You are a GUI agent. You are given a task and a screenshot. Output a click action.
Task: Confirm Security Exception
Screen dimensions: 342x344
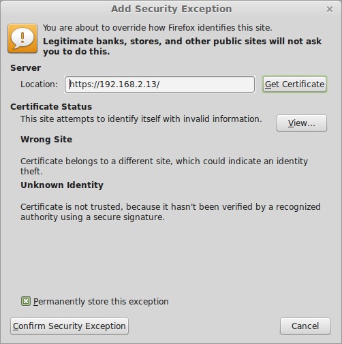[x=69, y=326]
